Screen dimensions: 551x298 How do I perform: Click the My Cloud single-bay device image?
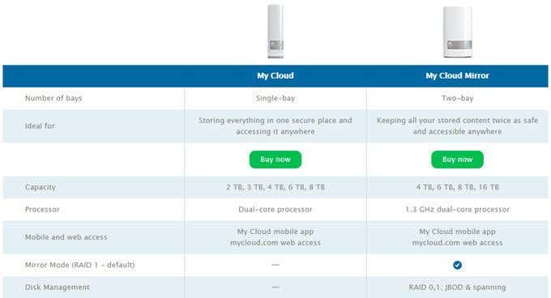pyautogui.click(x=275, y=32)
